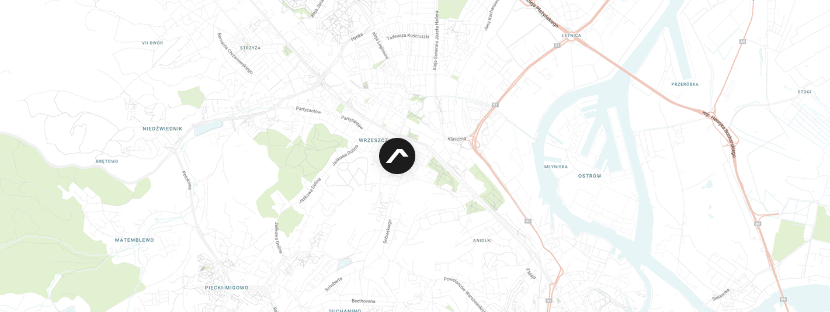
Task: Click the mjr. Henryka Sucharskiego road label
Action: click(719, 133)
